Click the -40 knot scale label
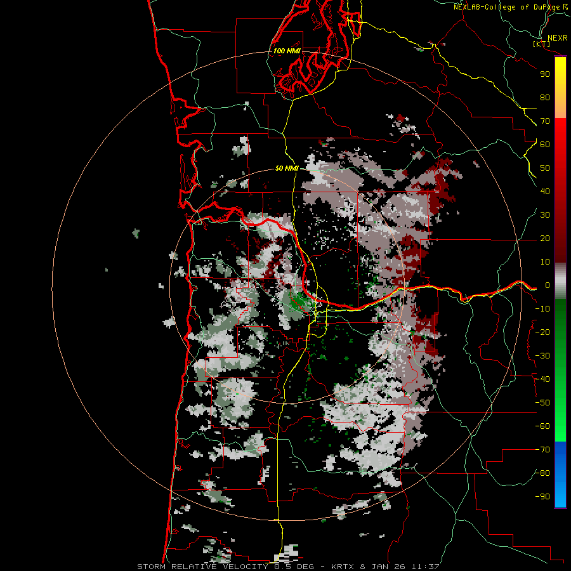This screenshot has height=571, width=571. (542, 379)
